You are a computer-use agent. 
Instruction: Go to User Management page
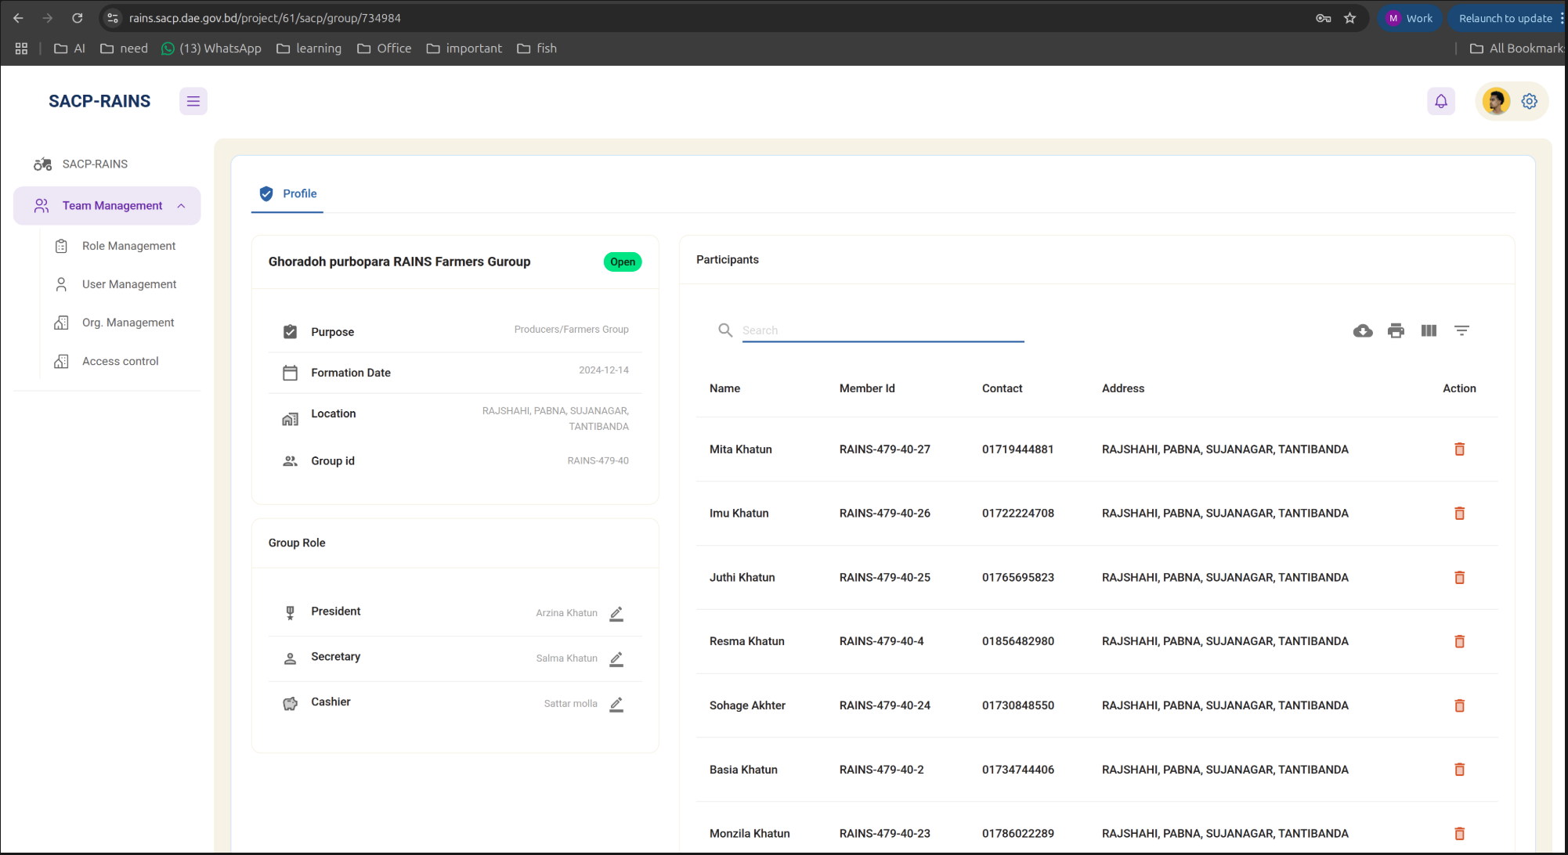click(129, 284)
